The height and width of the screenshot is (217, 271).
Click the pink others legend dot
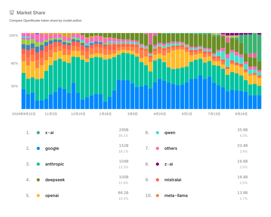coord(157,148)
